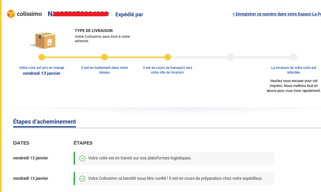Click first yellow progress dot pris en charge
Image resolution: width=321 pixels, height=192 pixels.
(x=42, y=57)
